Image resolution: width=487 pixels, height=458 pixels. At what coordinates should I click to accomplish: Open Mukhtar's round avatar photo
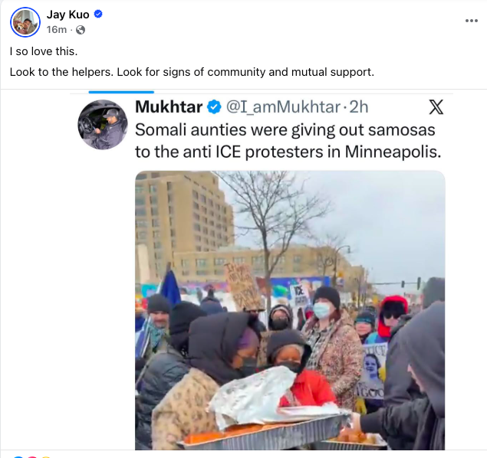pos(103,124)
